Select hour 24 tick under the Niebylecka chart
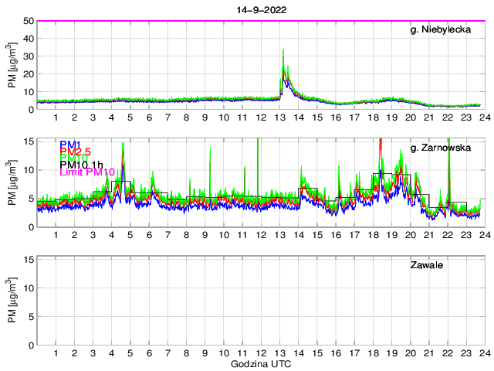 pyautogui.click(x=483, y=117)
